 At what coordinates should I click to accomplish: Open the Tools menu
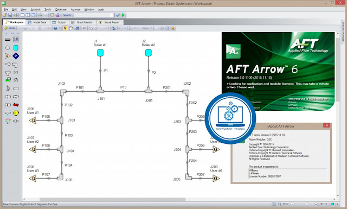click(48, 10)
